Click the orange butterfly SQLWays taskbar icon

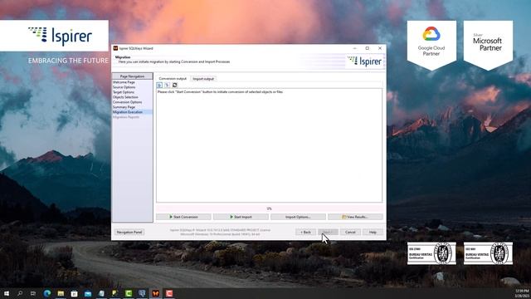tap(155, 293)
